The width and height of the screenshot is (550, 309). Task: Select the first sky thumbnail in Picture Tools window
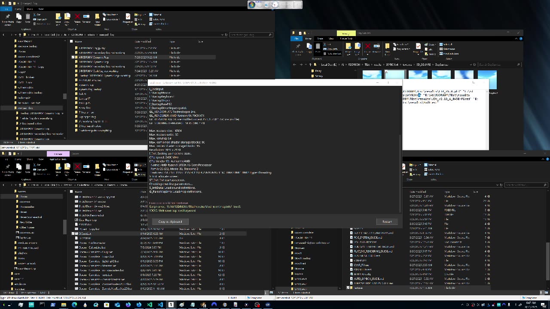pyautogui.click(x=372, y=75)
